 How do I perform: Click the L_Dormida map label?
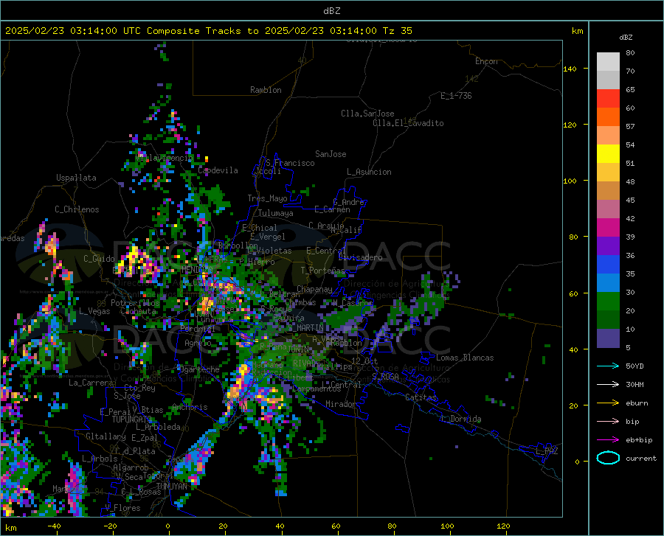pos(460,419)
